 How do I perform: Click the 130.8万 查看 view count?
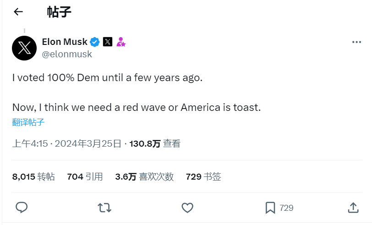coord(155,144)
